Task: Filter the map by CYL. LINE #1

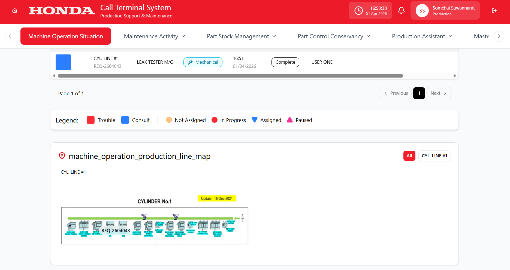Action: click(x=434, y=156)
